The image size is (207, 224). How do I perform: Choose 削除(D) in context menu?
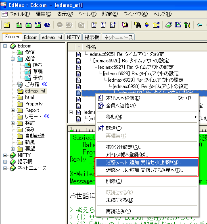[147, 181]
